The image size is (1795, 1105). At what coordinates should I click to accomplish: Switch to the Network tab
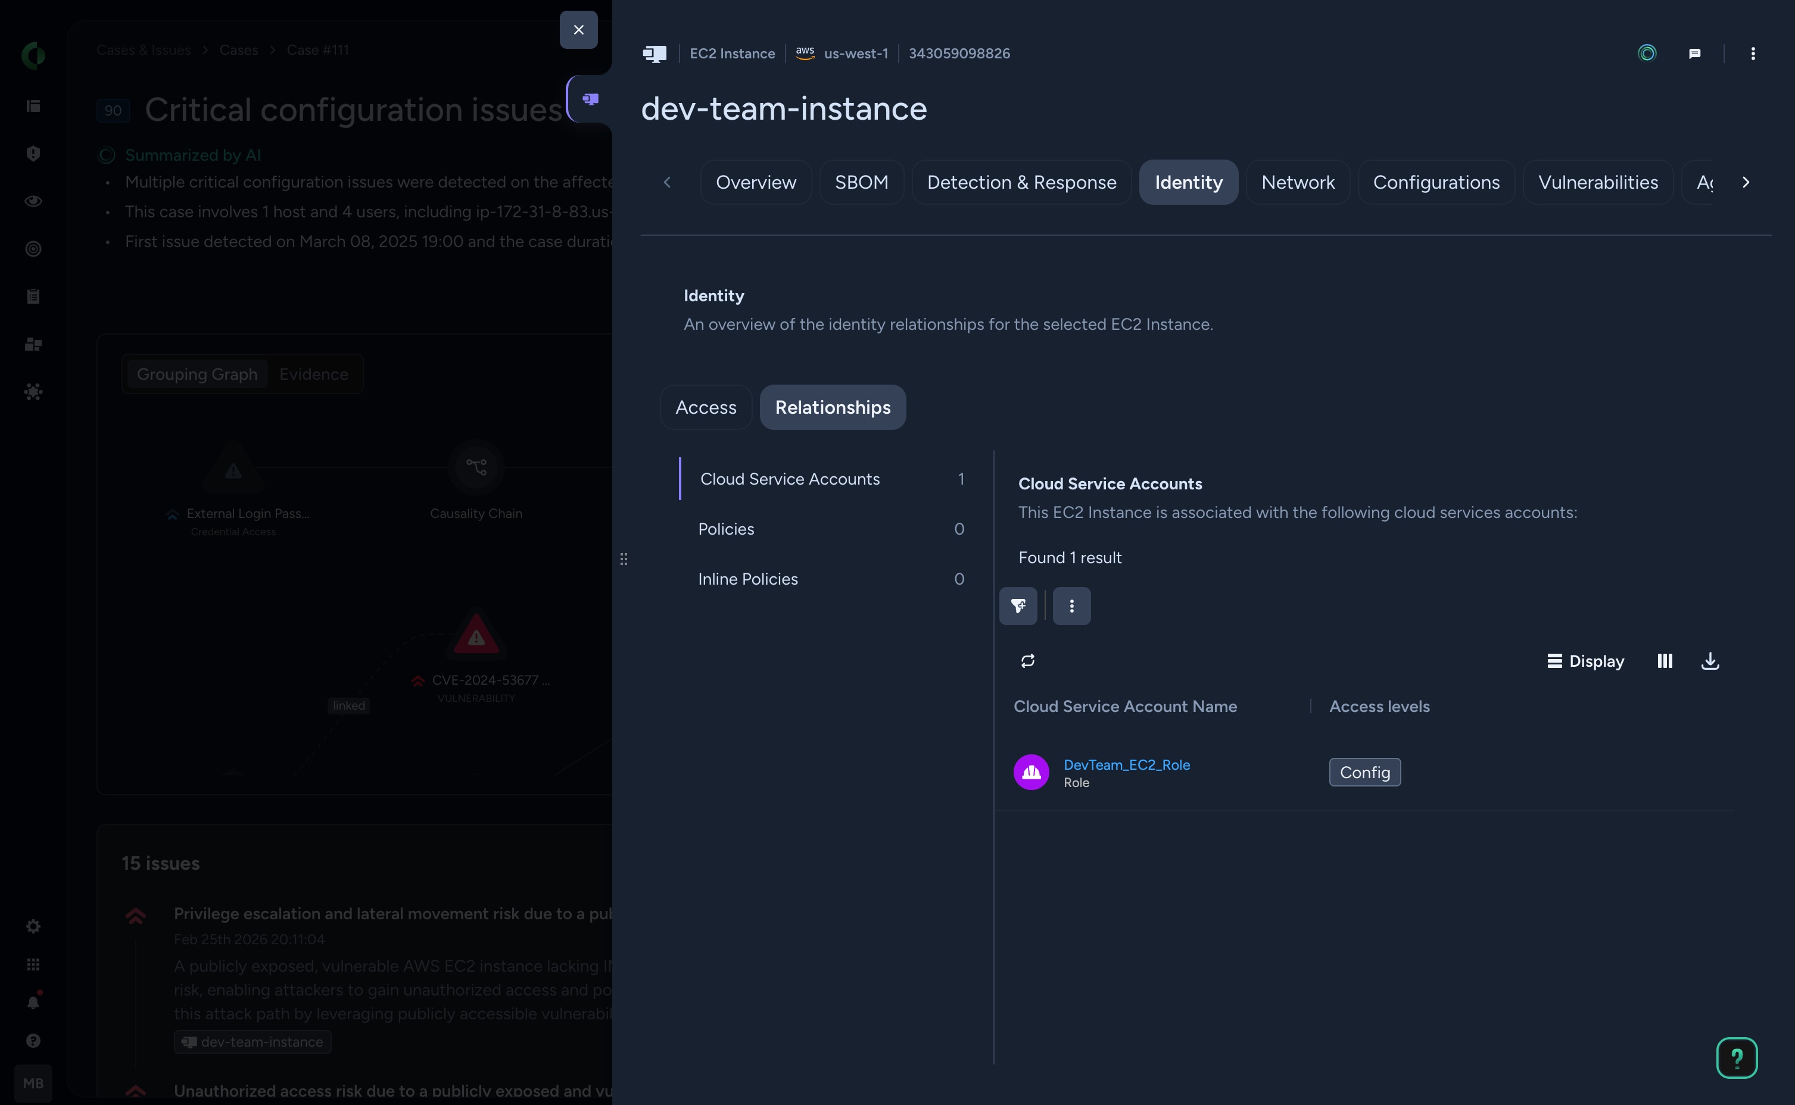1297,182
